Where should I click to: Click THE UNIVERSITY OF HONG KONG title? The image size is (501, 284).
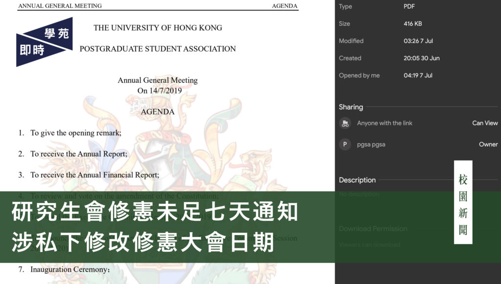[158, 28]
